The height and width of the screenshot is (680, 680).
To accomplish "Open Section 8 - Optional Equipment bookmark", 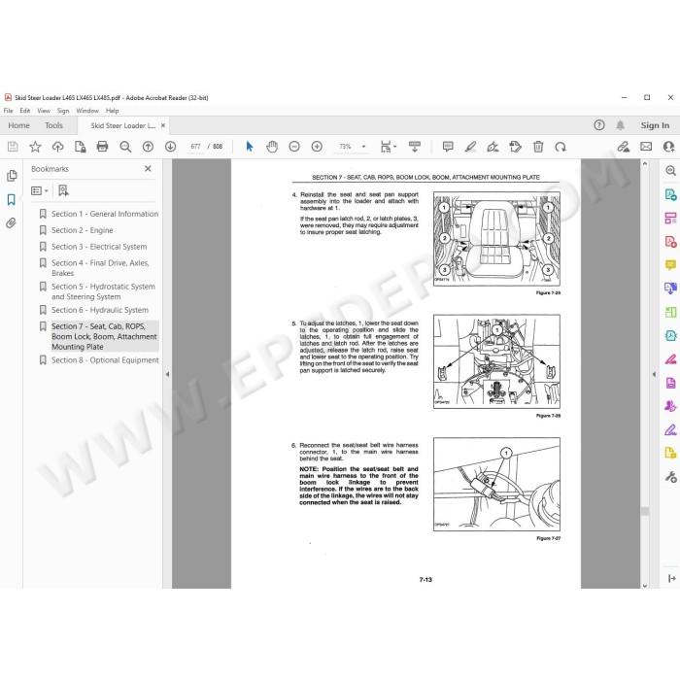I will coord(105,360).
